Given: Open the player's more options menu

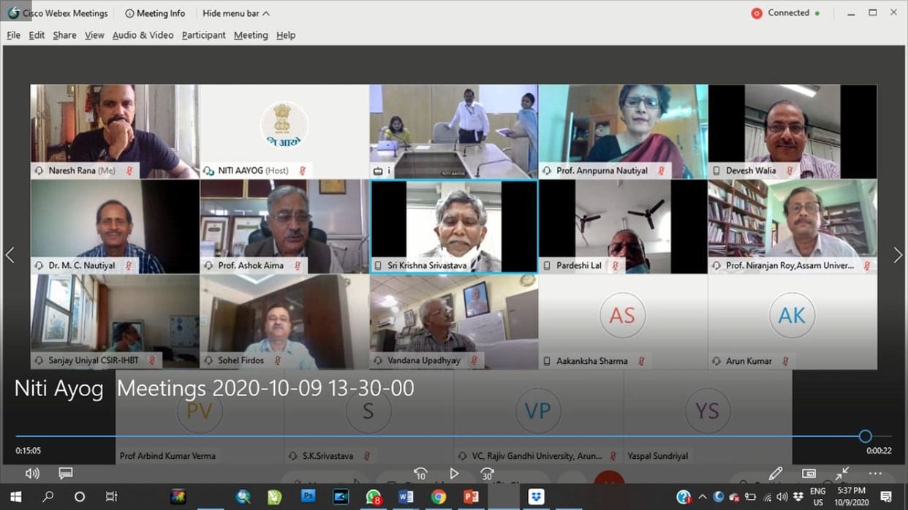Looking at the screenshot, I should tap(875, 473).
